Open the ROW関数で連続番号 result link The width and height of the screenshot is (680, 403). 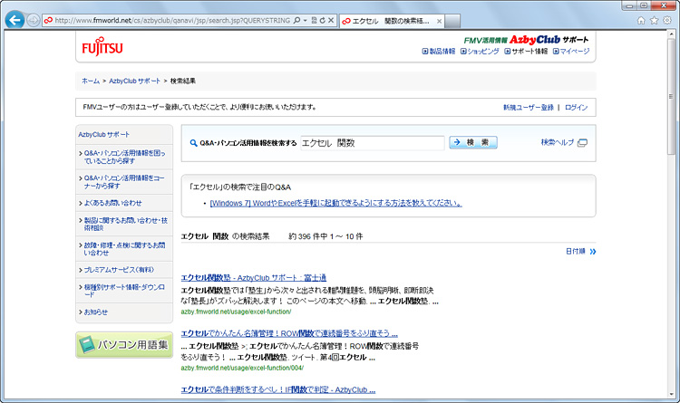point(289,333)
